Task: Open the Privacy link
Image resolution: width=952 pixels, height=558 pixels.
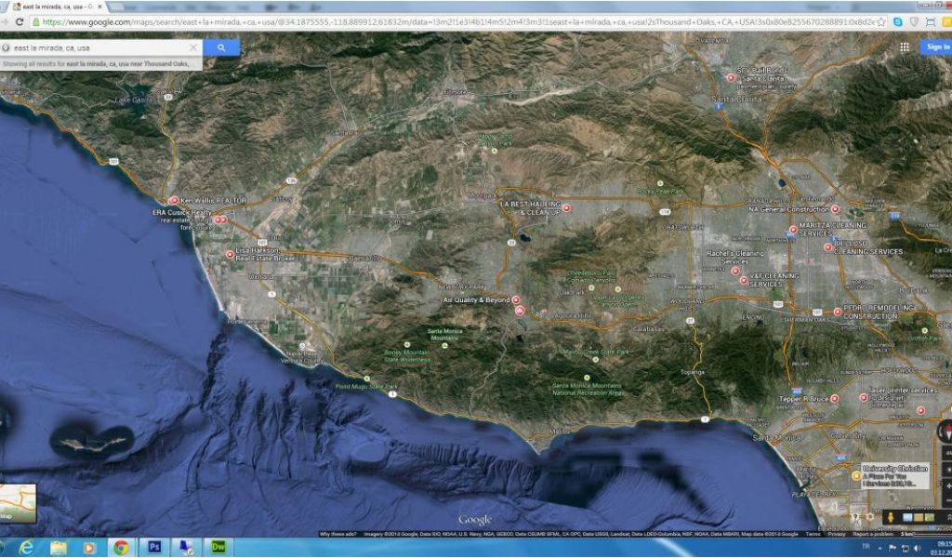Action: 836,535
